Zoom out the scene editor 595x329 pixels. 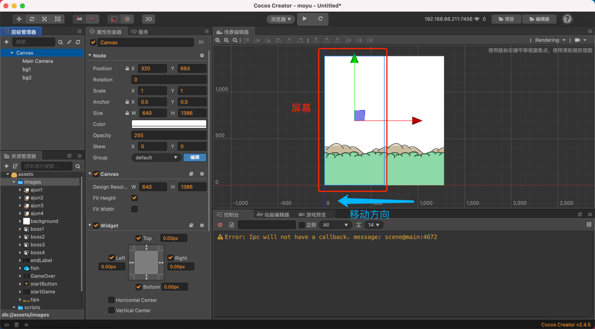pyautogui.click(x=226, y=40)
